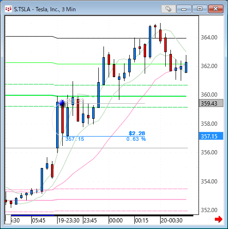Image resolution: width=228 pixels, height=229 pixels.
Task: Select the blue 357.15 price label on the scale
Action: coord(211,136)
